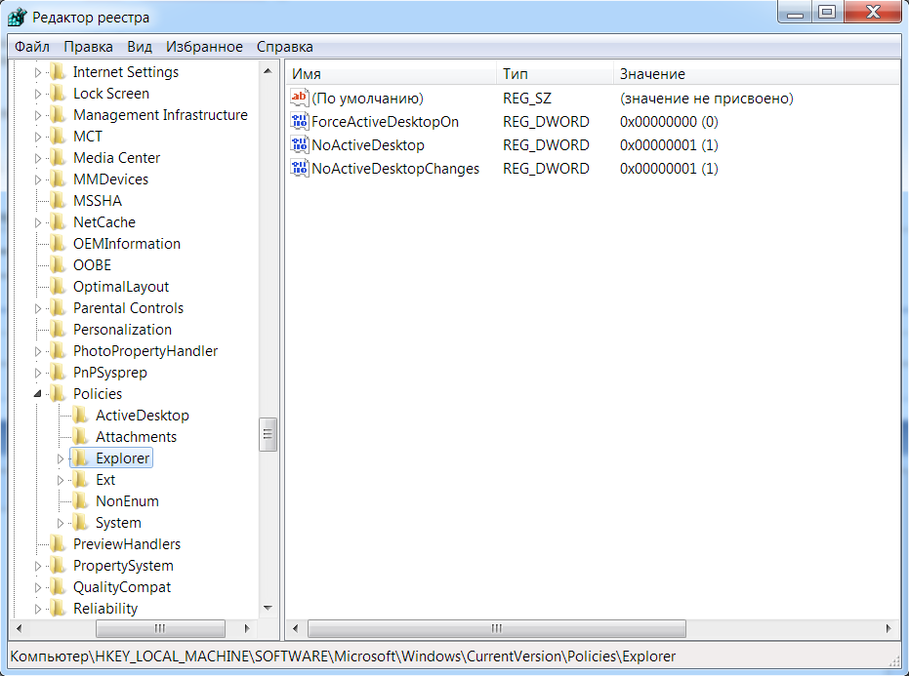Screen dimensions: 909x676
Task: Select the Parental Controls key
Action: (128, 308)
